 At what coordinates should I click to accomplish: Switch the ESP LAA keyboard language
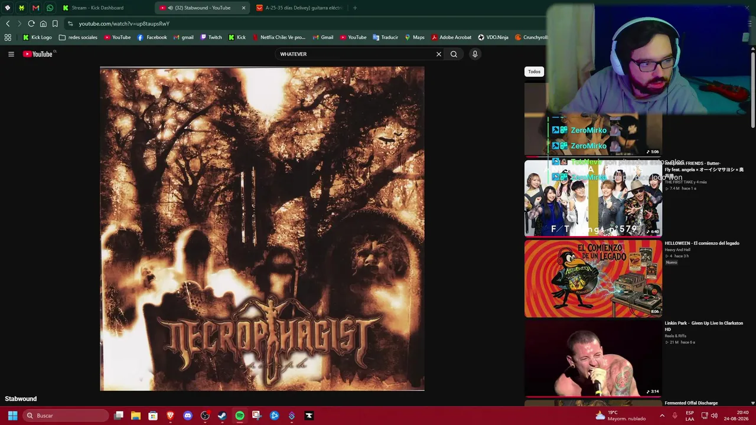(690, 416)
